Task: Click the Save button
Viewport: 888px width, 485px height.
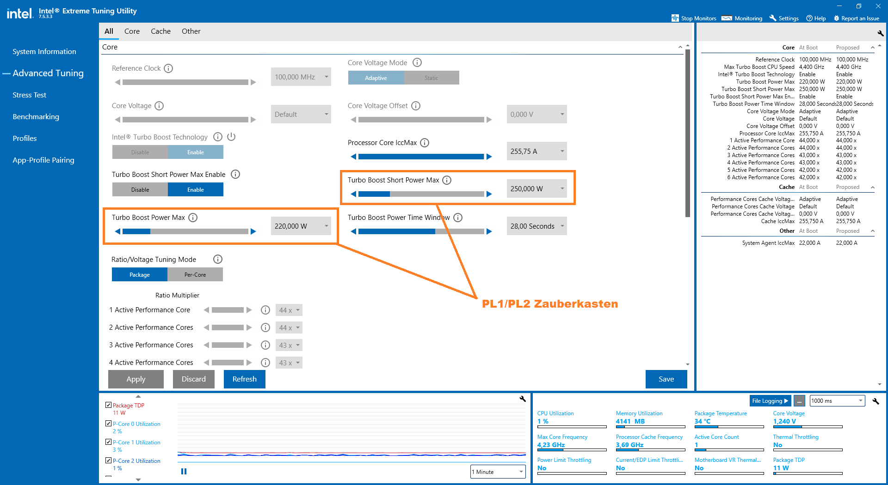Action: (666, 379)
